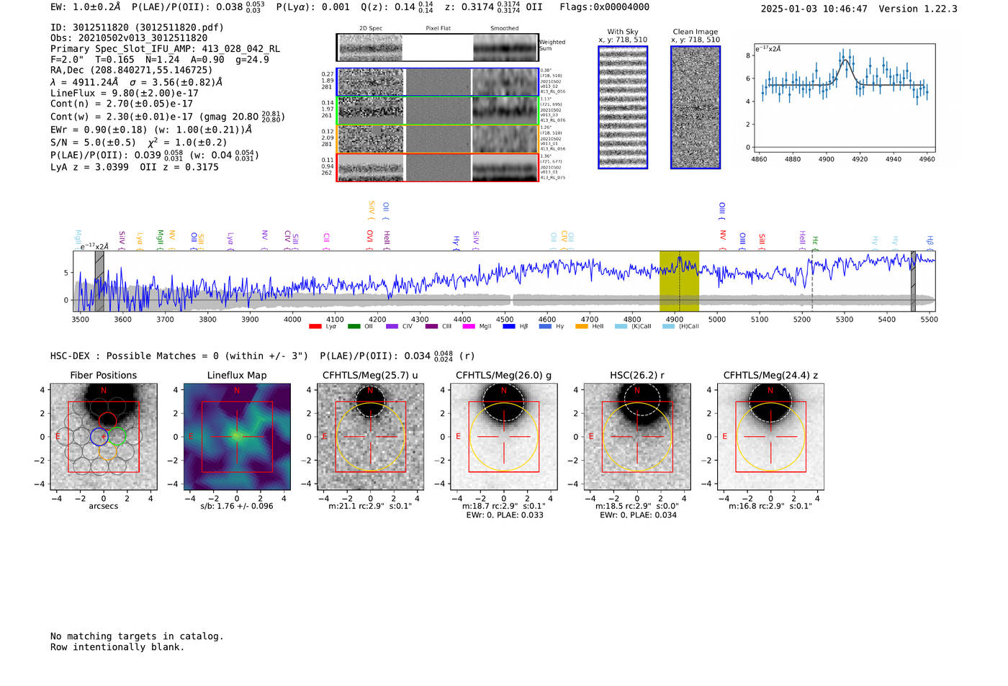Click the 'Obs: 20210502v013_3012511820' text

129,38
